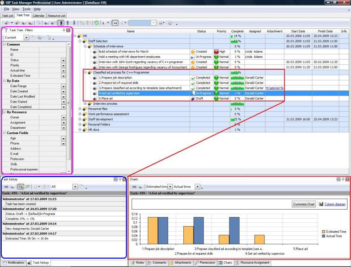This screenshot has width=351, height=267.
Task: Click the move task down arrow icon
Action: point(74,22)
